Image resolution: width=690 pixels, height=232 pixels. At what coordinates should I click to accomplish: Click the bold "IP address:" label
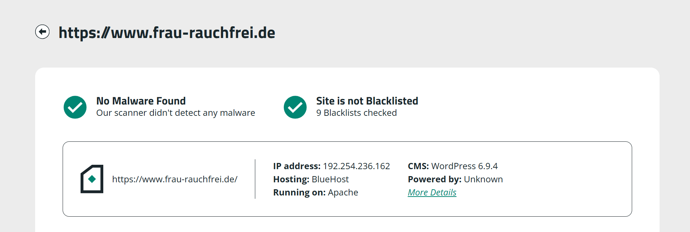click(x=297, y=166)
